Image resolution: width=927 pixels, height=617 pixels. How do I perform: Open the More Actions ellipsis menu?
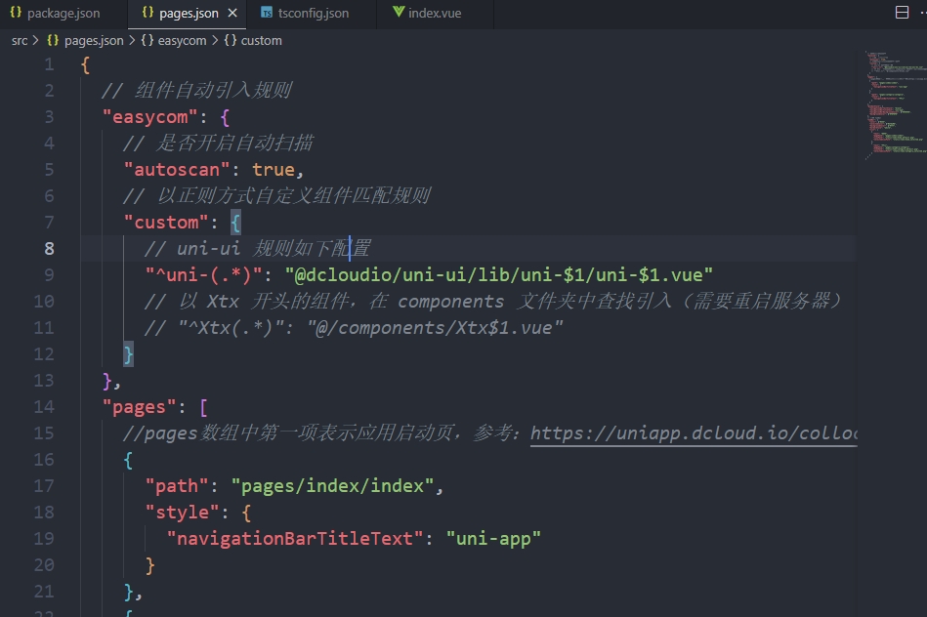[921, 13]
